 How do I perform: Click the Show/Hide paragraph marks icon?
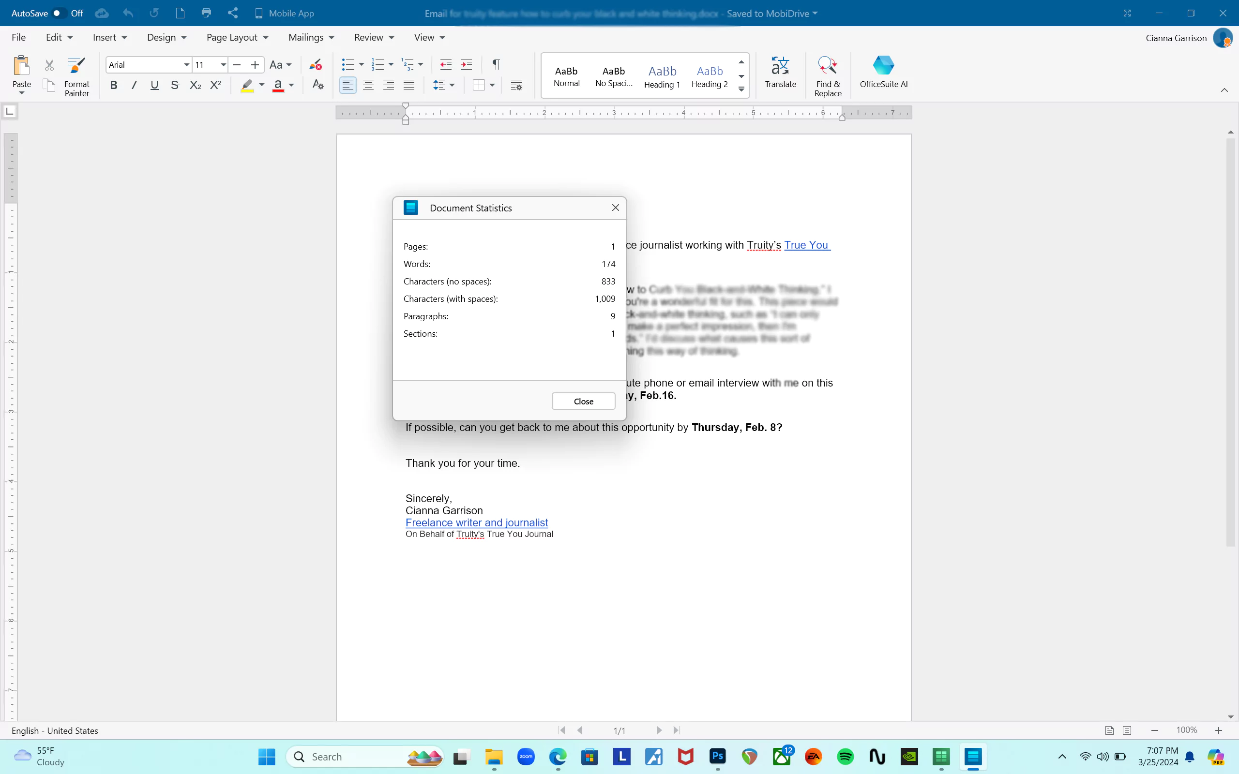pos(496,64)
